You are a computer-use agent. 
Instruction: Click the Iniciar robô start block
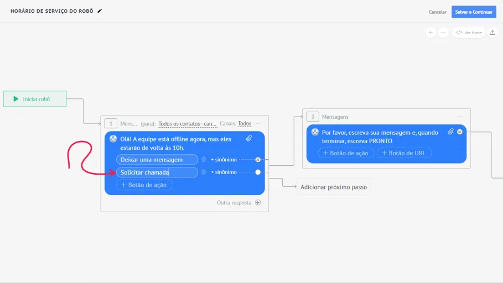(35, 99)
